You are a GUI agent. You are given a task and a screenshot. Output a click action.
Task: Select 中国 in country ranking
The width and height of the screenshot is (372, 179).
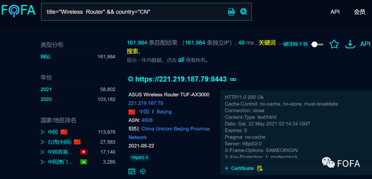[x=53, y=132]
